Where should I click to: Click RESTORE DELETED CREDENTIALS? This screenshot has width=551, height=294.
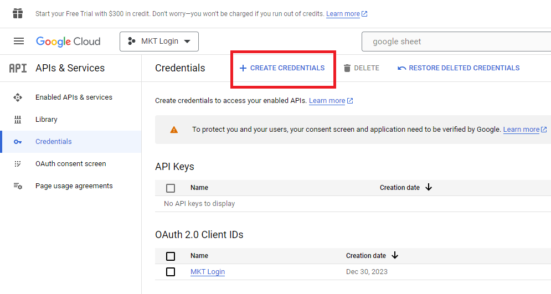459,68
